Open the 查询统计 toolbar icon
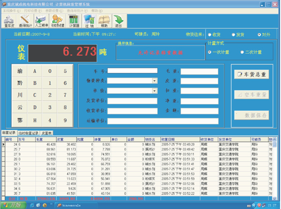This screenshot has height=209, width=281. 25,21
